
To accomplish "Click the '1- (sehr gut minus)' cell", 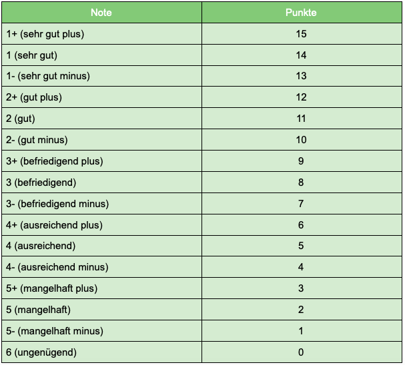I will point(102,76).
